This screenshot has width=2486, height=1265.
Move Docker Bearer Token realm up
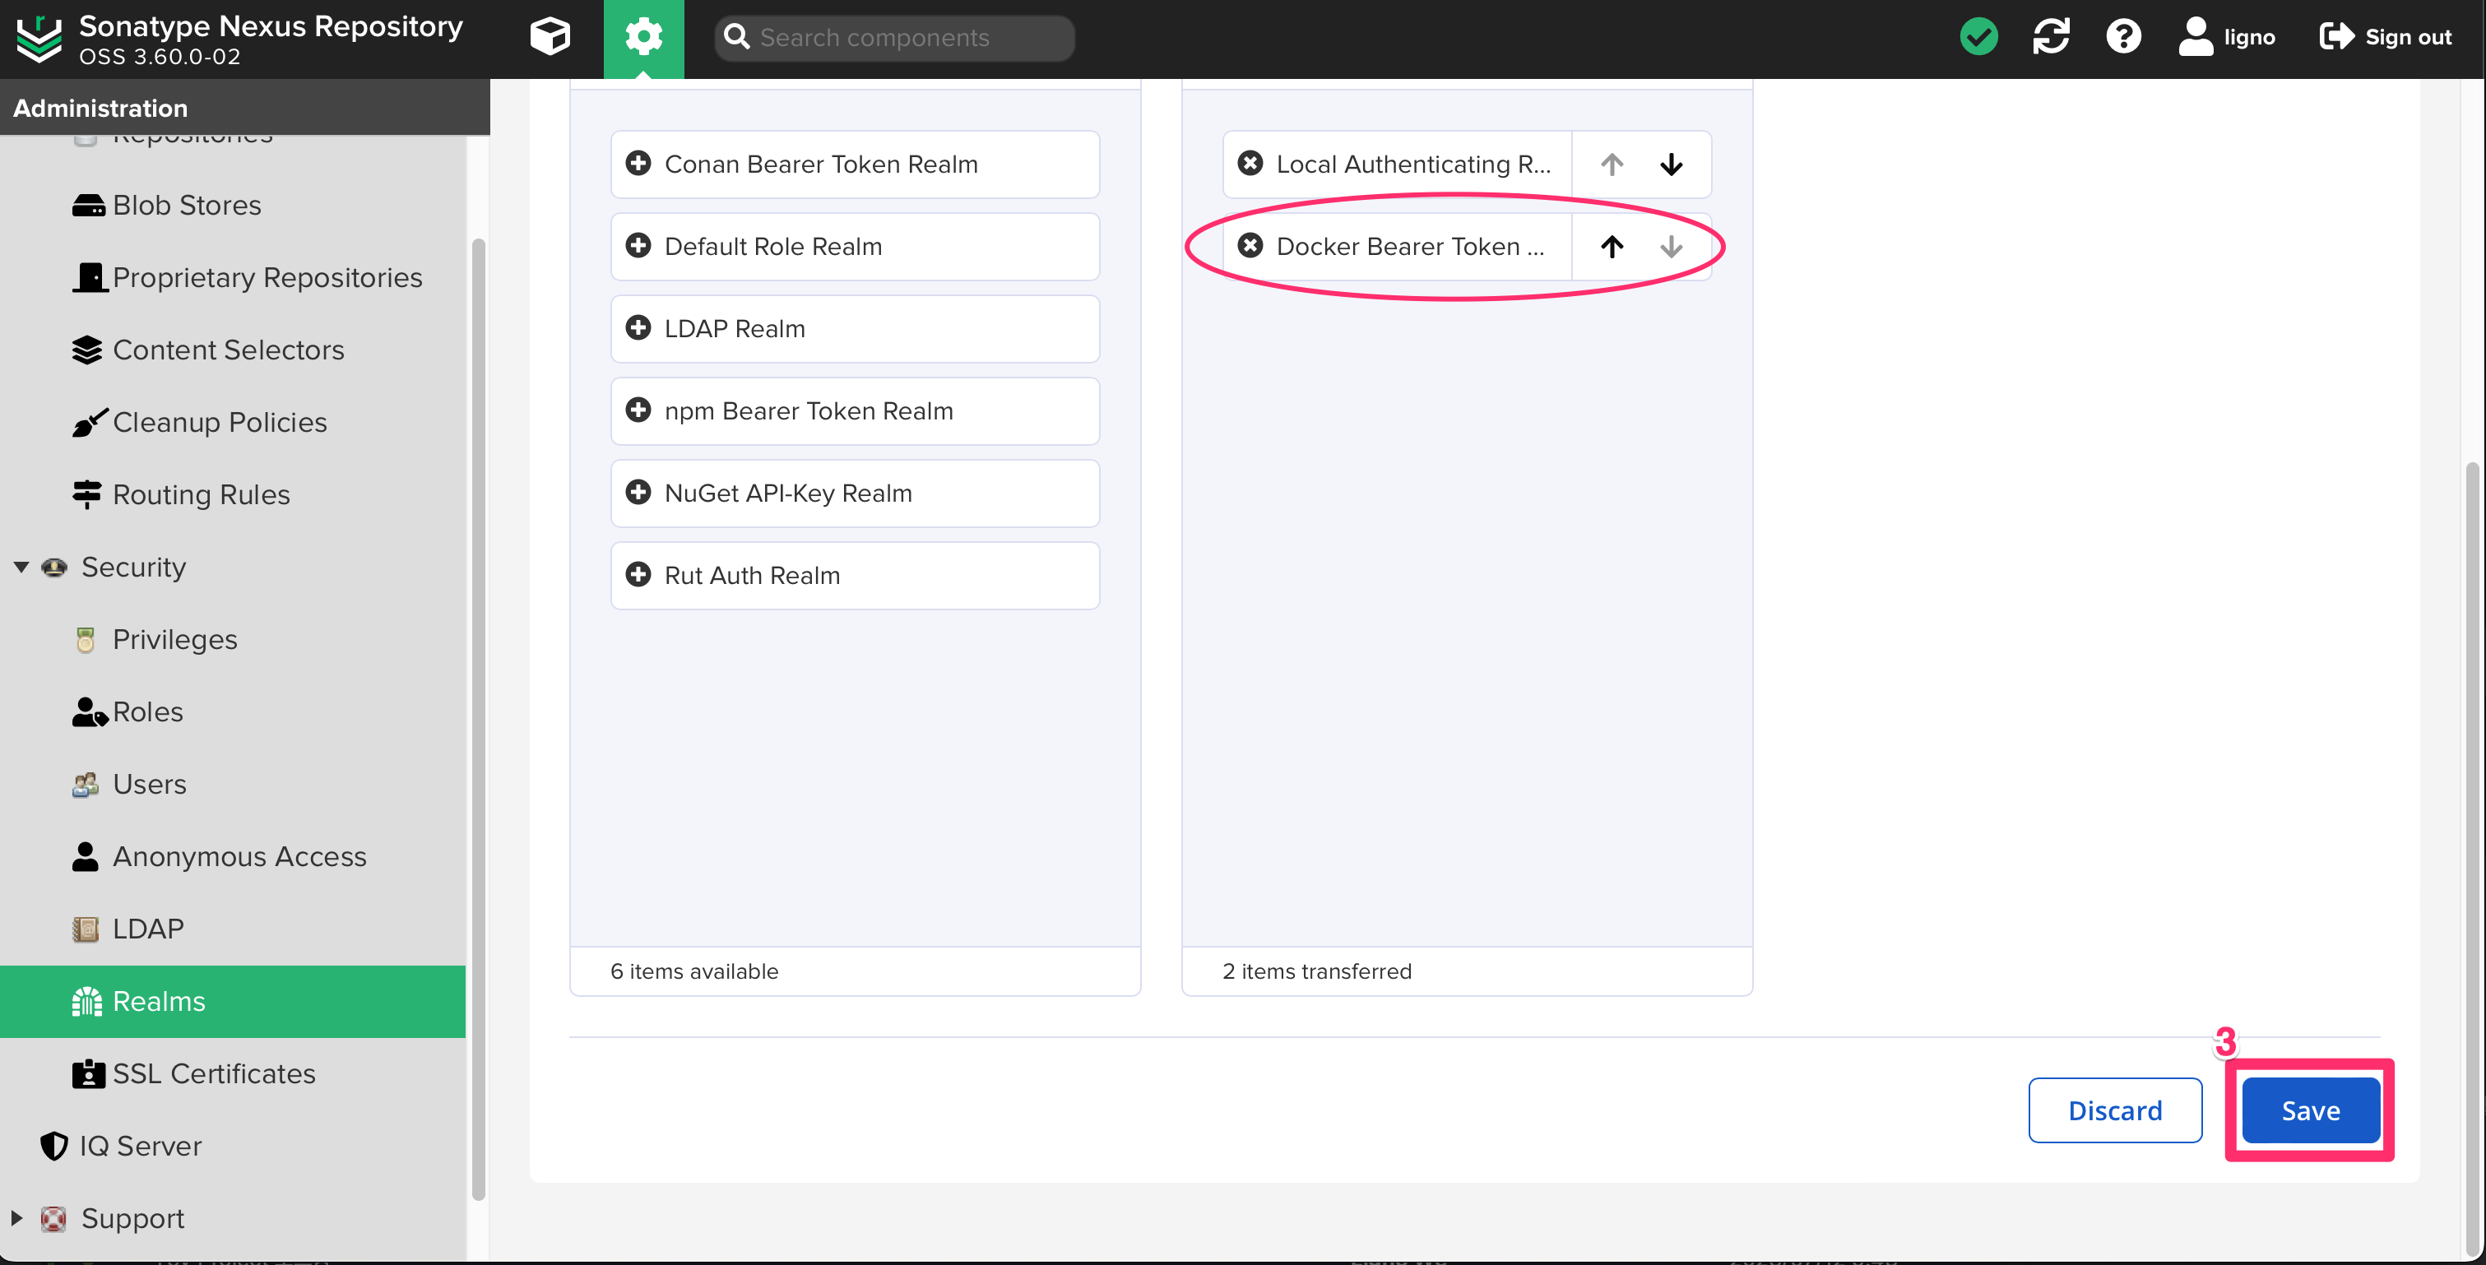[x=1612, y=246]
